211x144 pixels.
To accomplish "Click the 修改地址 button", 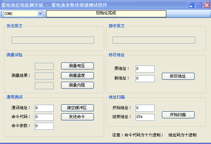I will coord(178,76).
